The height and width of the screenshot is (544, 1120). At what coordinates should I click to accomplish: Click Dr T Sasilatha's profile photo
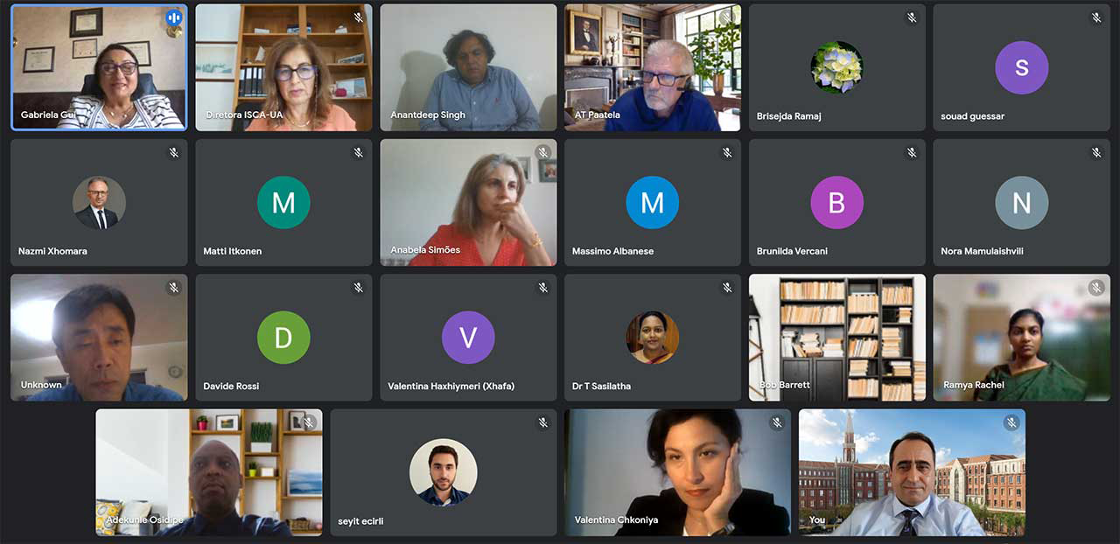point(653,337)
